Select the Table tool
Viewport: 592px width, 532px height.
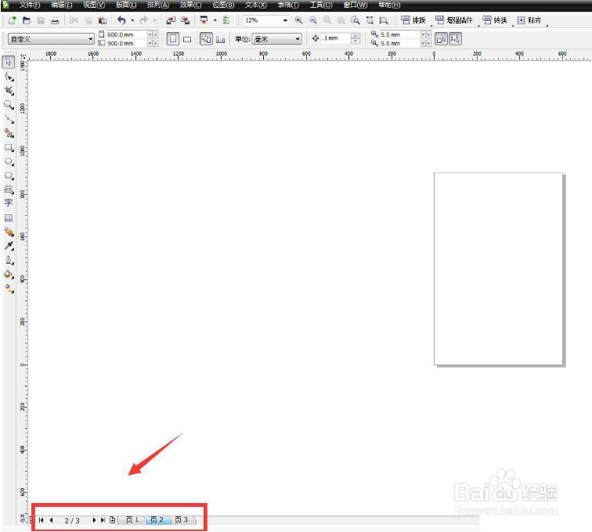[x=9, y=218]
